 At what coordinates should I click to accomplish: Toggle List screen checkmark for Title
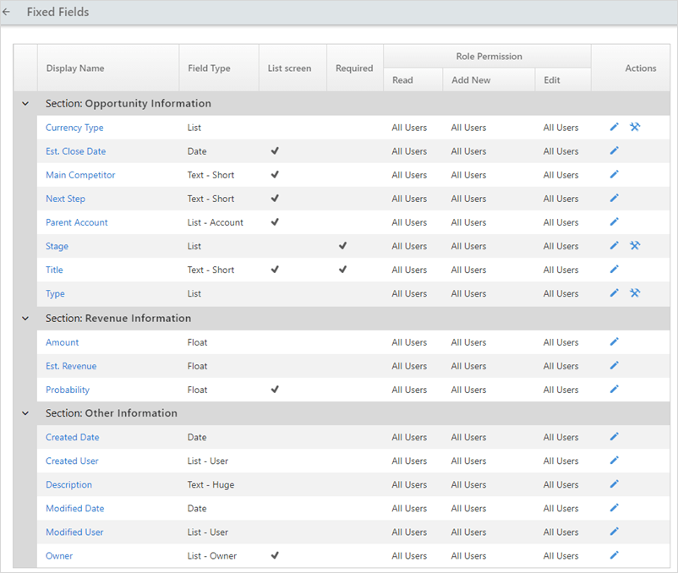(275, 270)
